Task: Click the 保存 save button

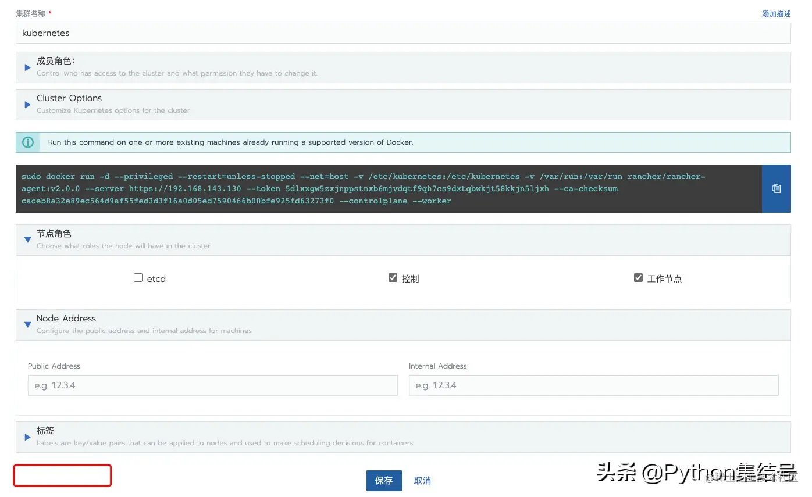Action: pyautogui.click(x=383, y=481)
